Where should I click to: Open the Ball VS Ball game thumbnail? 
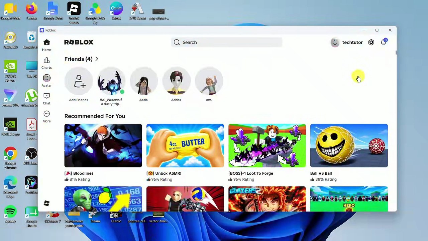click(349, 146)
